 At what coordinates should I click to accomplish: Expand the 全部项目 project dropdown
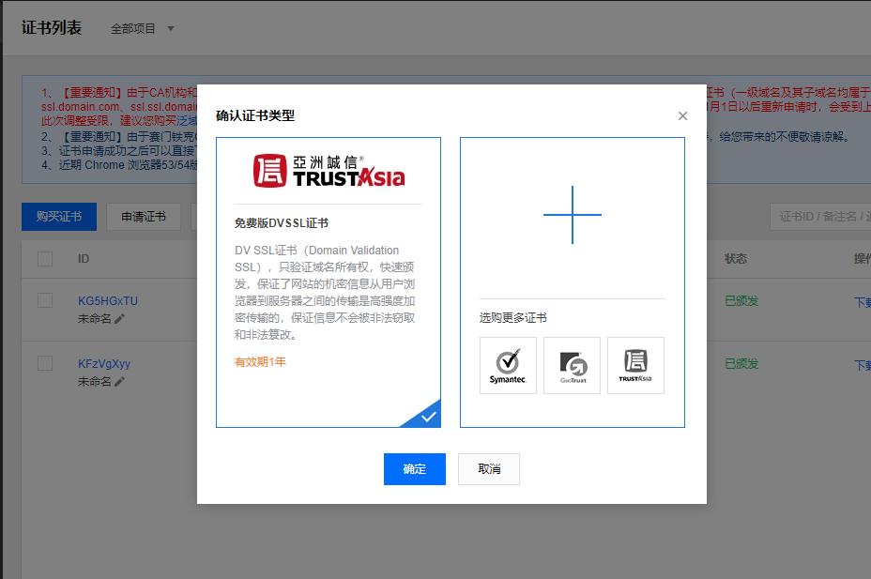tap(143, 28)
